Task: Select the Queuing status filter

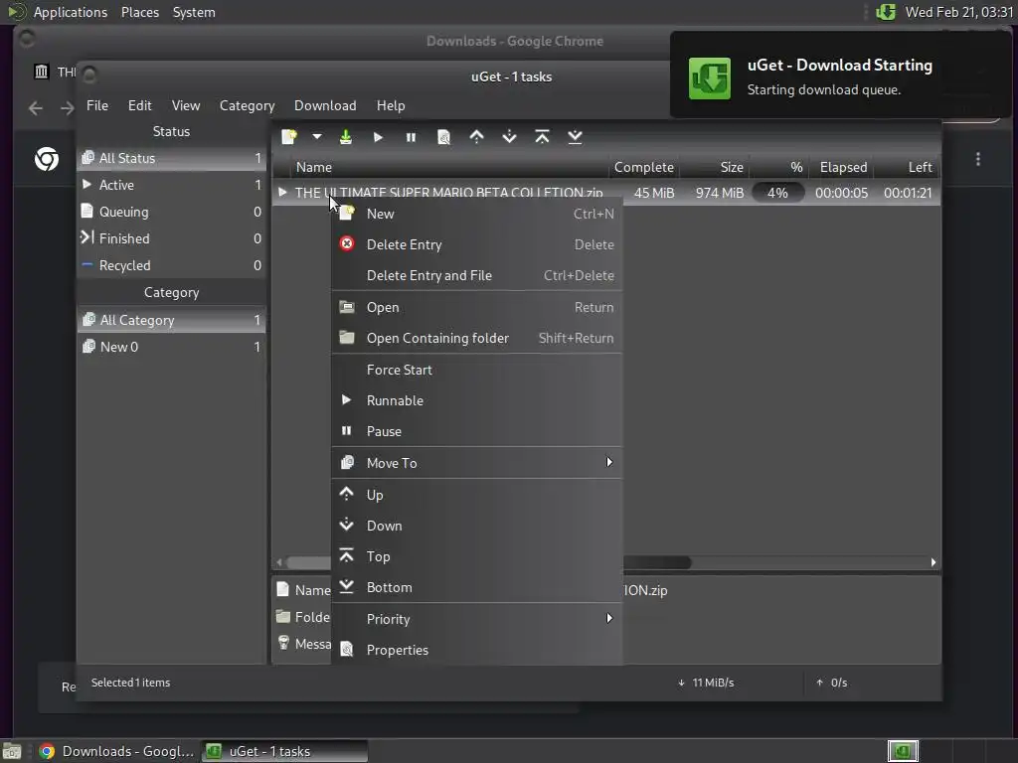Action: pyautogui.click(x=171, y=212)
